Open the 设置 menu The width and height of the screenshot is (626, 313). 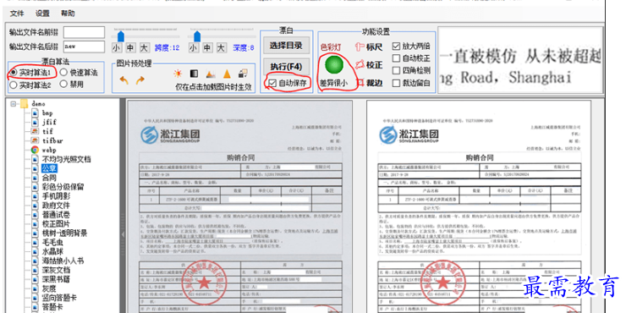[x=42, y=14]
